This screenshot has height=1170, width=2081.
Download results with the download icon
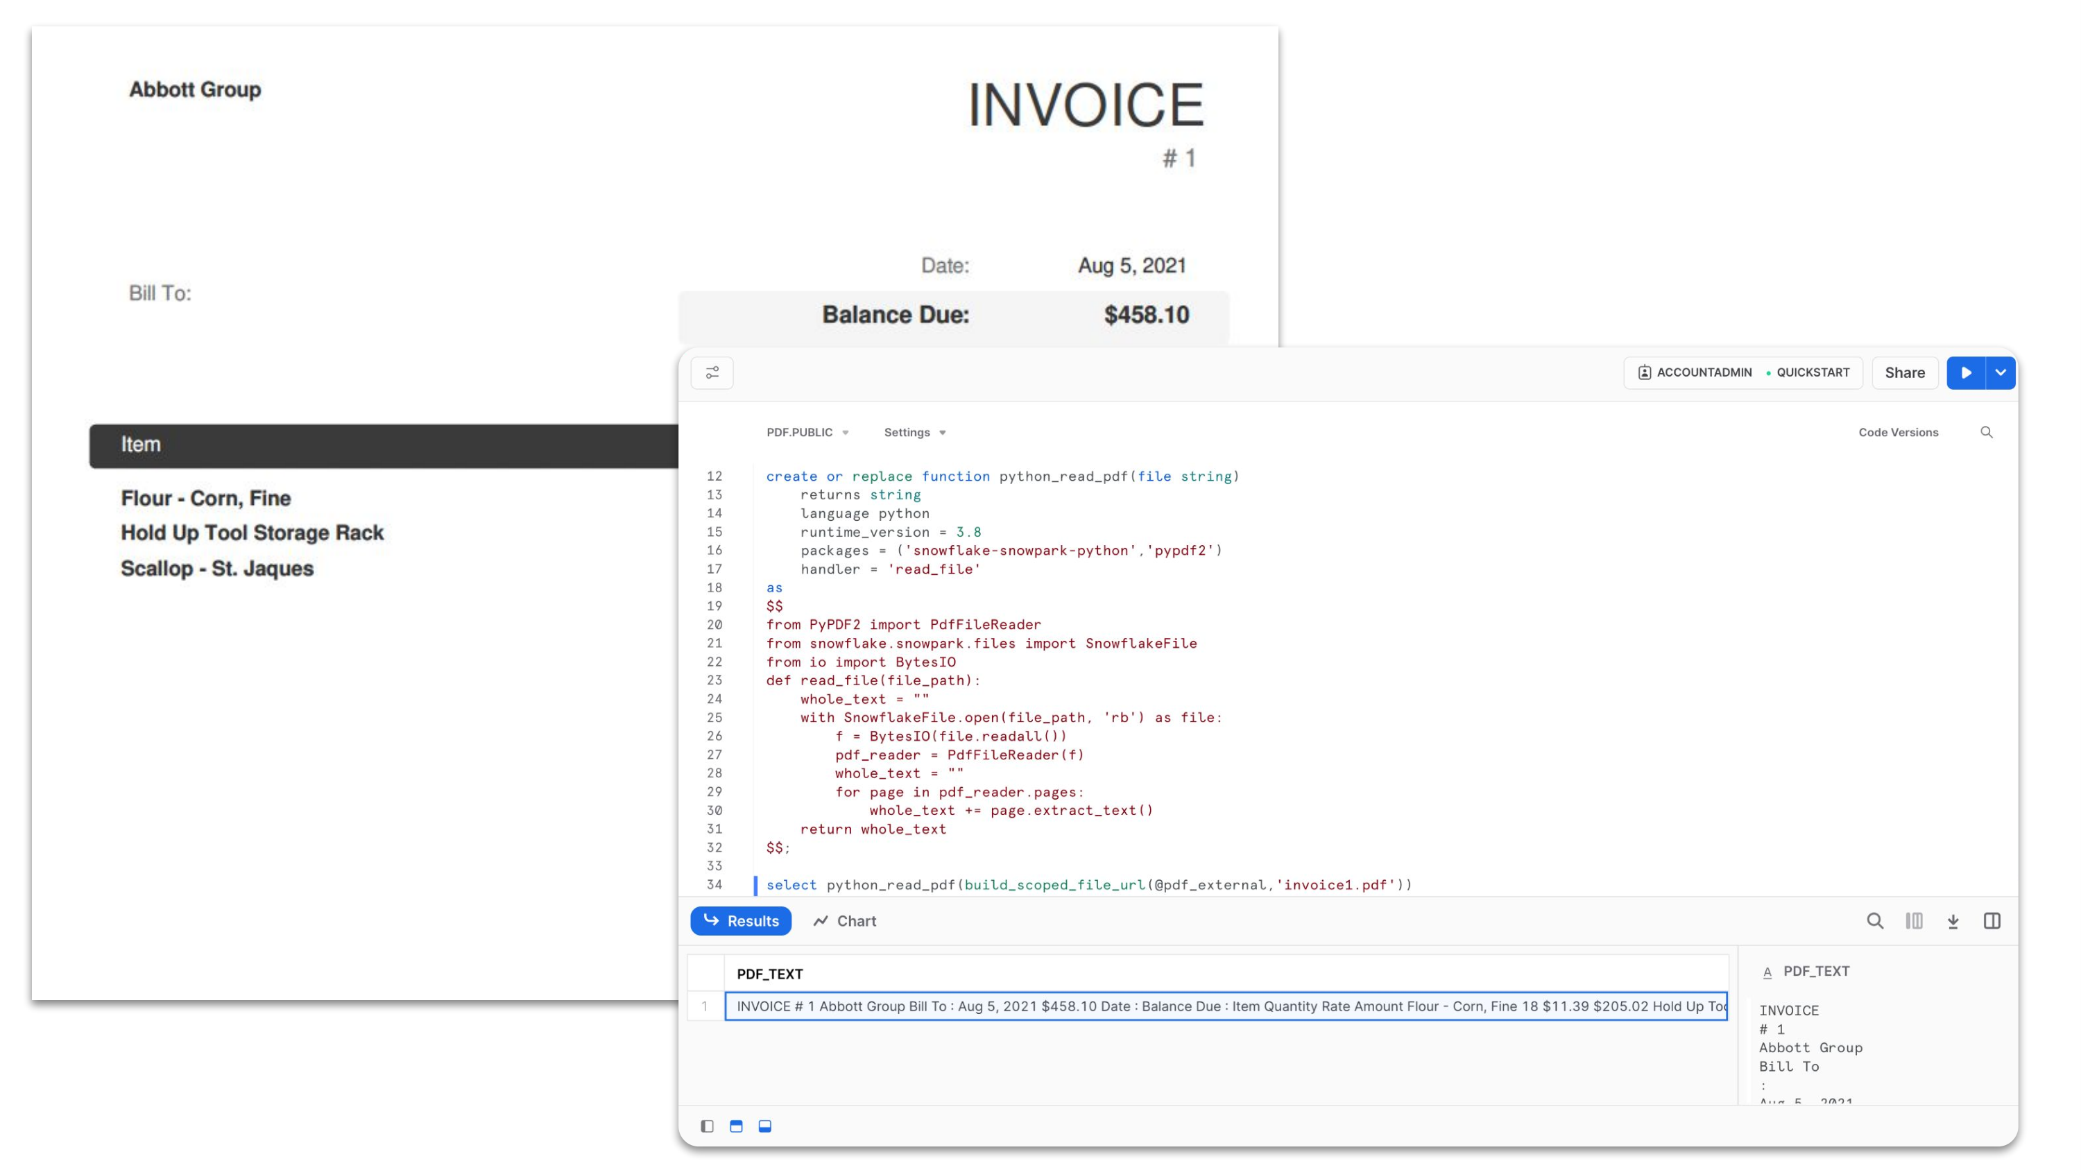click(1953, 920)
